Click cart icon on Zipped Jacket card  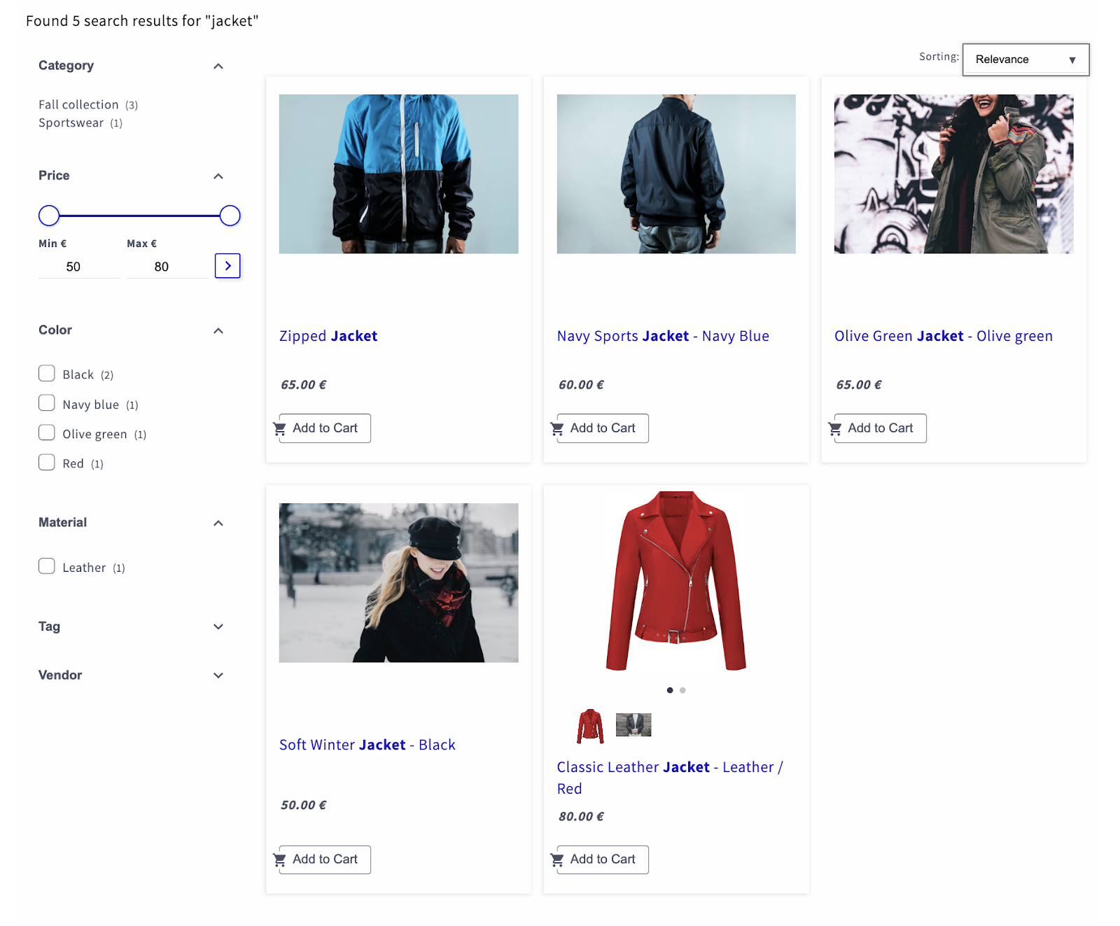[x=279, y=428]
